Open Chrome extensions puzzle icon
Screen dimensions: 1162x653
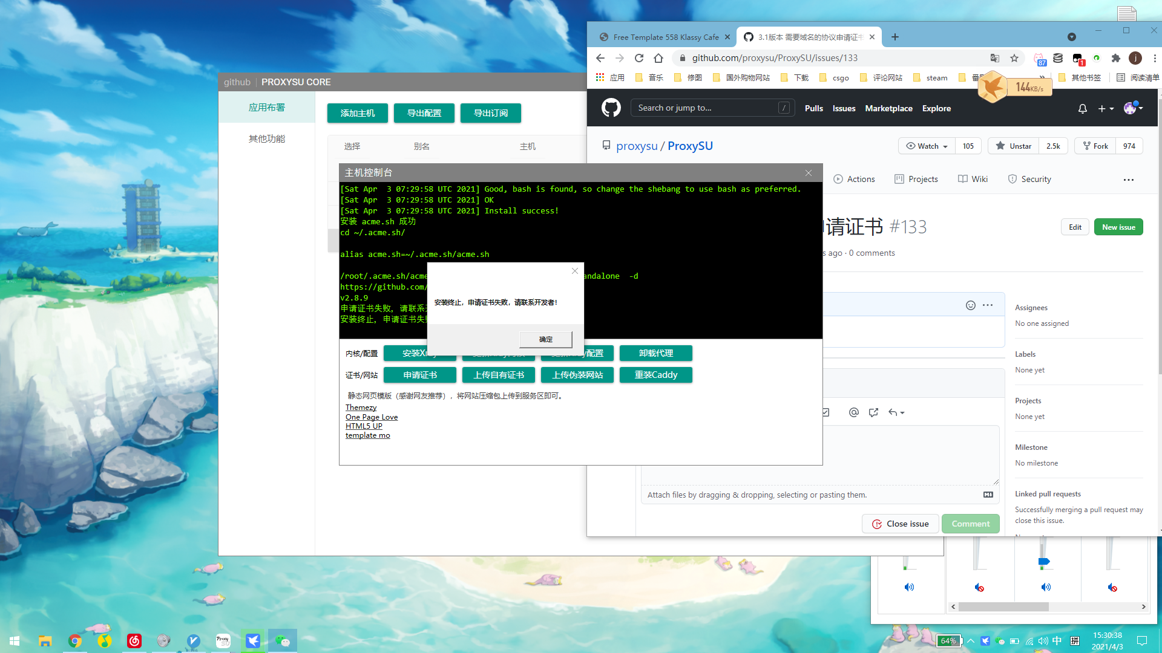[1116, 58]
